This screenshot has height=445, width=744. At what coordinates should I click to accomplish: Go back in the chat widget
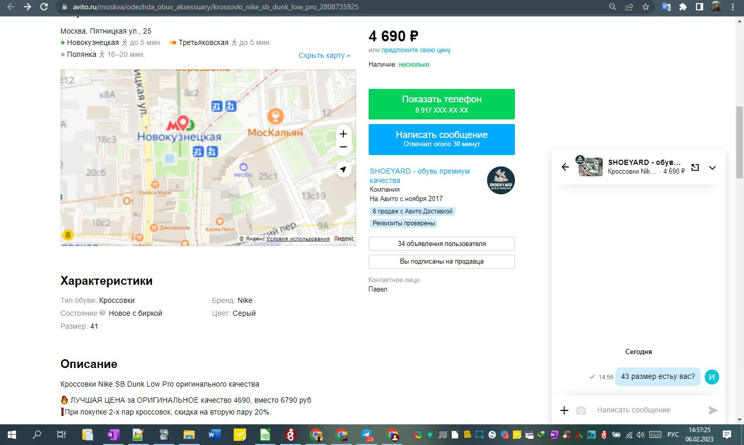tap(565, 167)
